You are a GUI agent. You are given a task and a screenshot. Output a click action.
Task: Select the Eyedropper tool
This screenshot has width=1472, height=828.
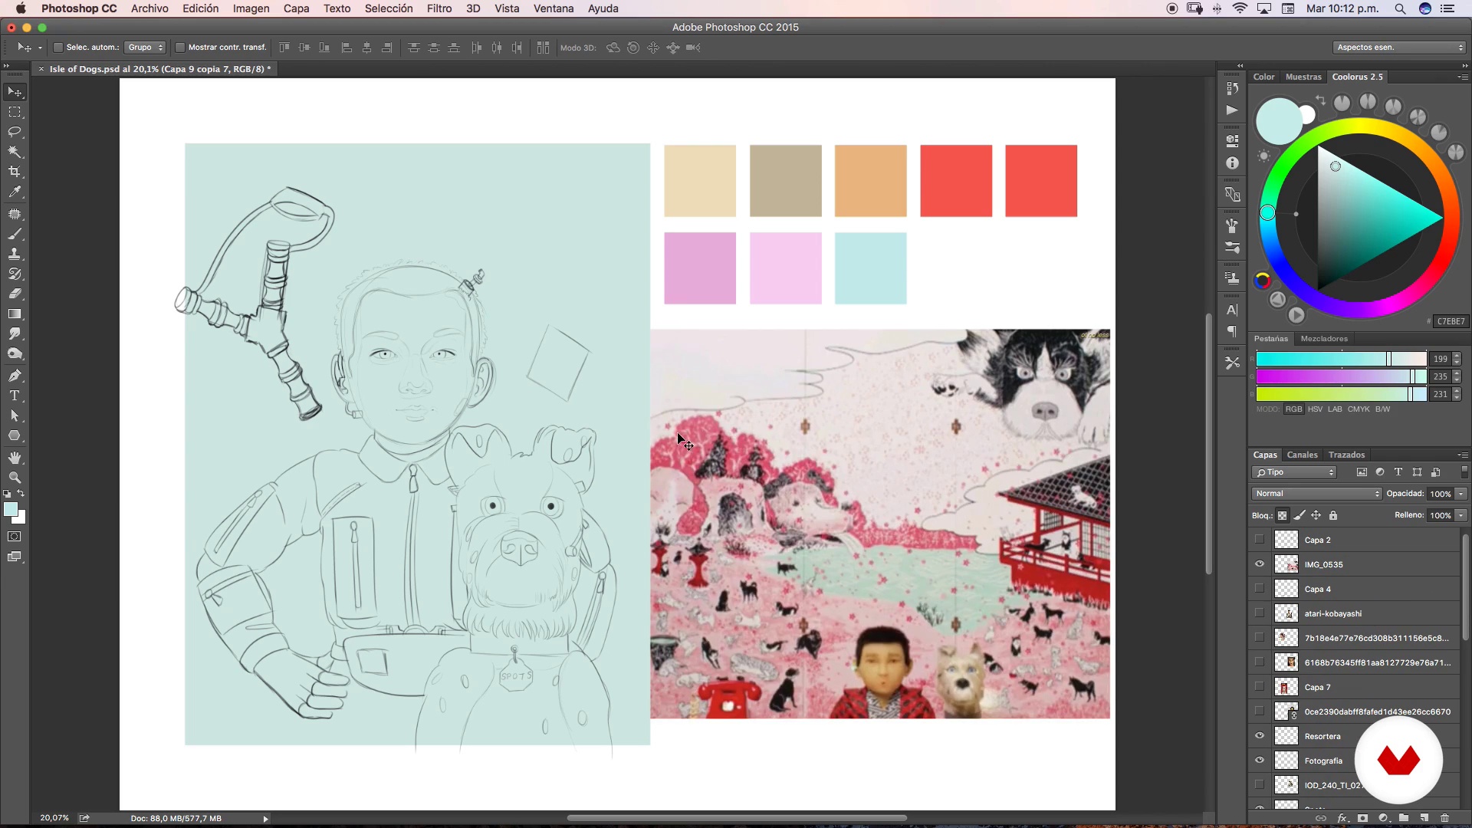pos(15,192)
